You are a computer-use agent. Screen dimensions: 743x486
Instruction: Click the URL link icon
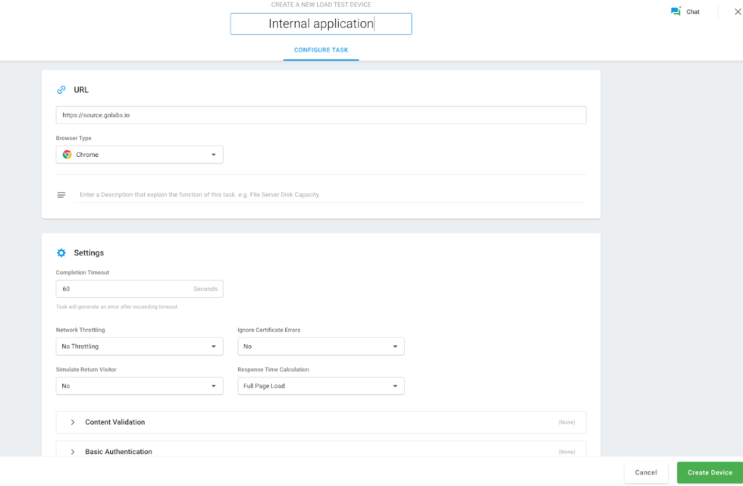pyautogui.click(x=61, y=89)
